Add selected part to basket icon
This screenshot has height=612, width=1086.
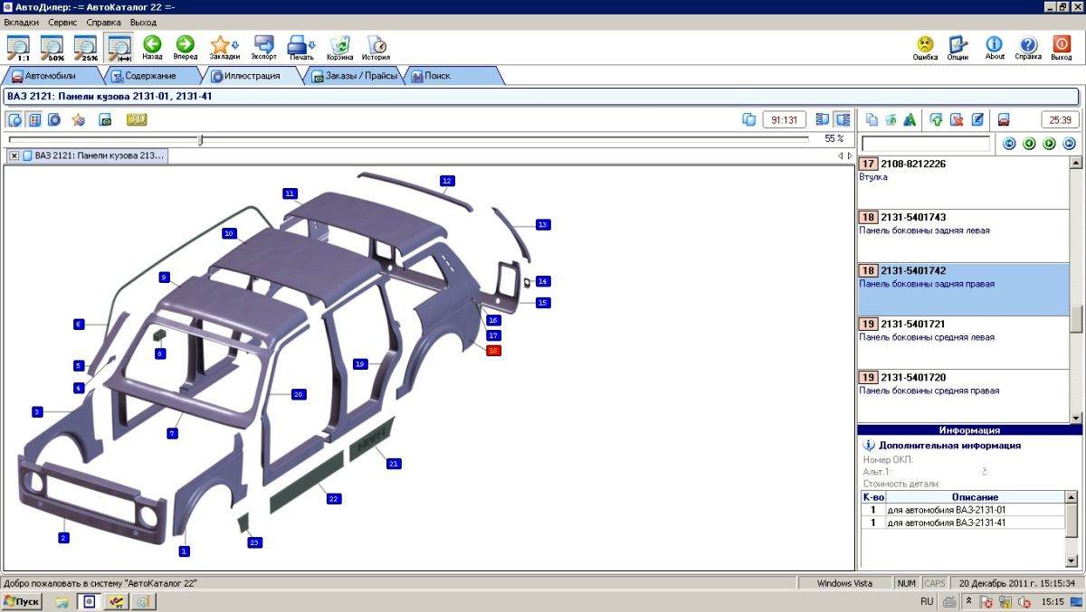[x=891, y=119]
